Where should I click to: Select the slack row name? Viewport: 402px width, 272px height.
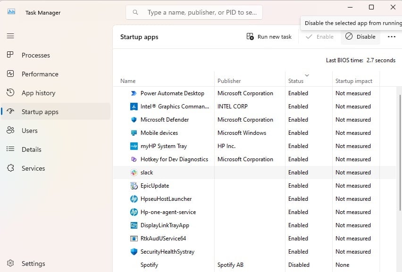tap(147, 173)
